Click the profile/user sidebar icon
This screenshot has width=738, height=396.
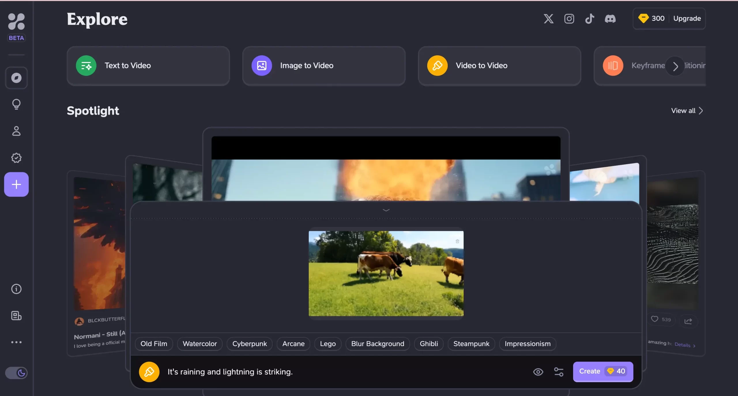click(16, 131)
